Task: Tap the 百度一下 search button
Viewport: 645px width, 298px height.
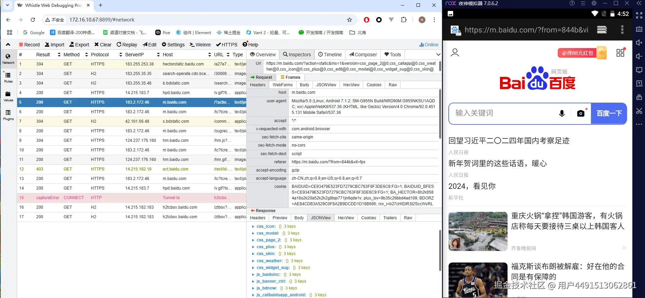Action: point(609,114)
